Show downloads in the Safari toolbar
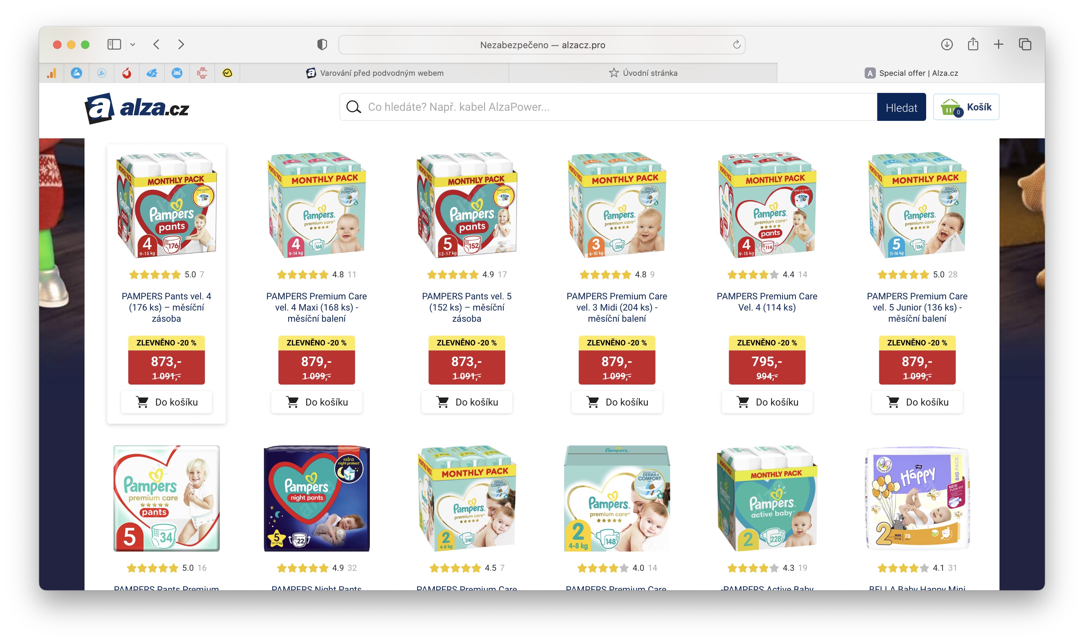The height and width of the screenshot is (642, 1084). (946, 45)
